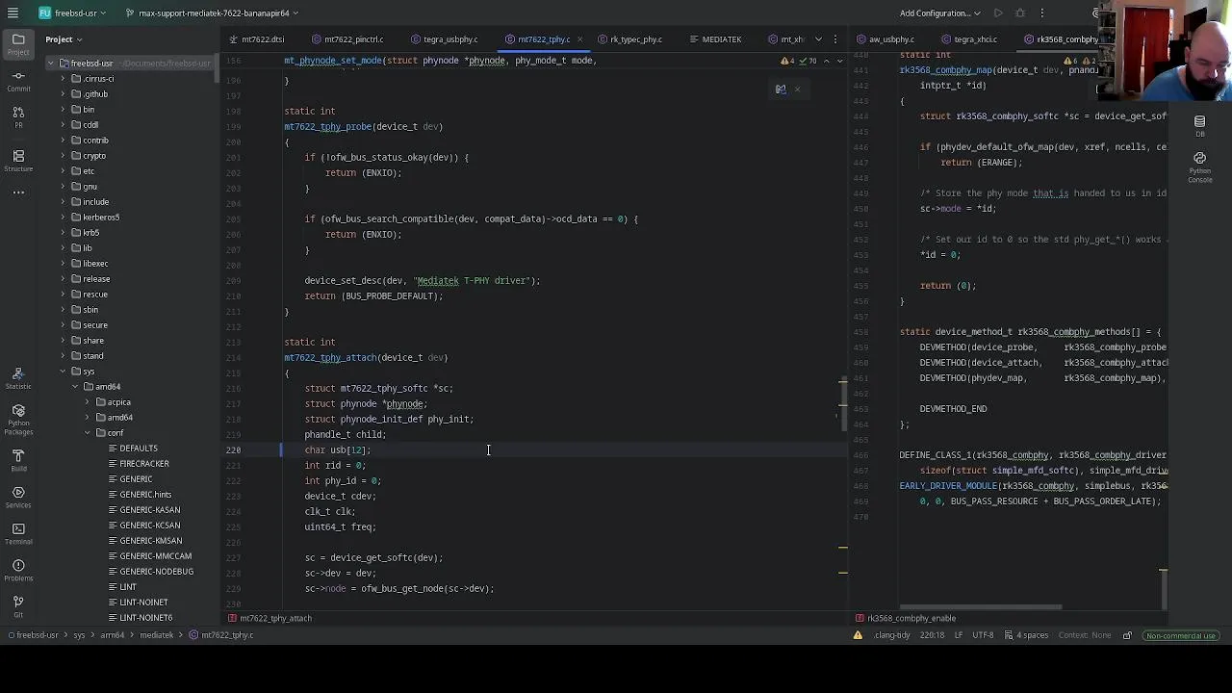This screenshot has width=1232, height=693.
Task: Click the rk3568_combphy_enable breadcrumb
Action: coord(905,618)
